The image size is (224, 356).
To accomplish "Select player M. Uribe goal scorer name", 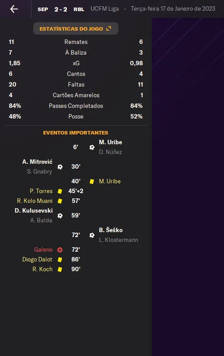I will click(110, 142).
